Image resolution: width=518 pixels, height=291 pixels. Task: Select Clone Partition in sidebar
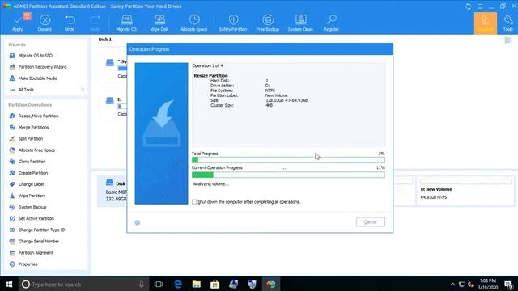(x=28, y=162)
